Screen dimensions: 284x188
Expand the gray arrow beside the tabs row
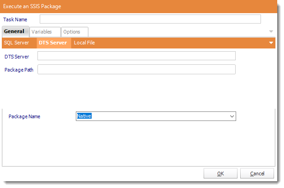pos(271,31)
